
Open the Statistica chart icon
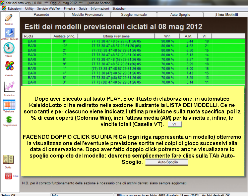(x=9, y=87)
